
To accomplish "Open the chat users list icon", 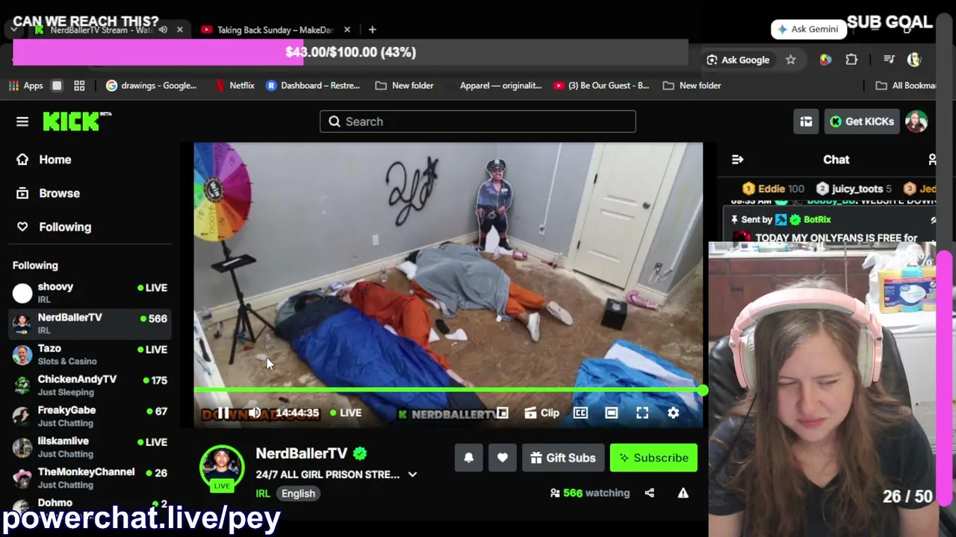I will pos(931,160).
